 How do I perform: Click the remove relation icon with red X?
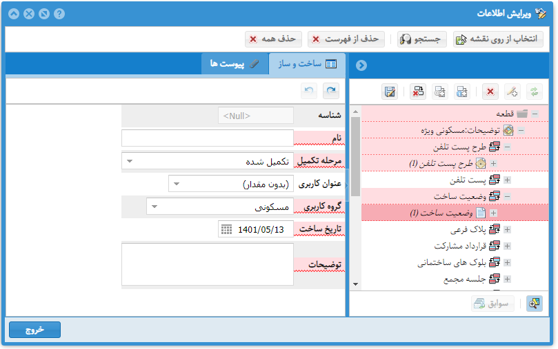click(x=418, y=92)
